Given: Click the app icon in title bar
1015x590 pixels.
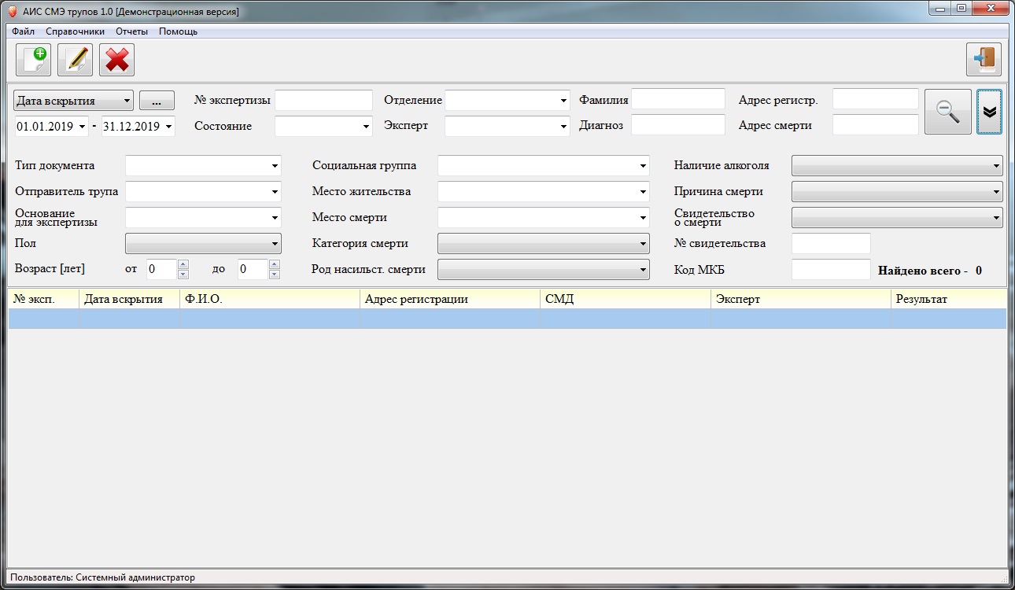Looking at the screenshot, I should click(12, 12).
